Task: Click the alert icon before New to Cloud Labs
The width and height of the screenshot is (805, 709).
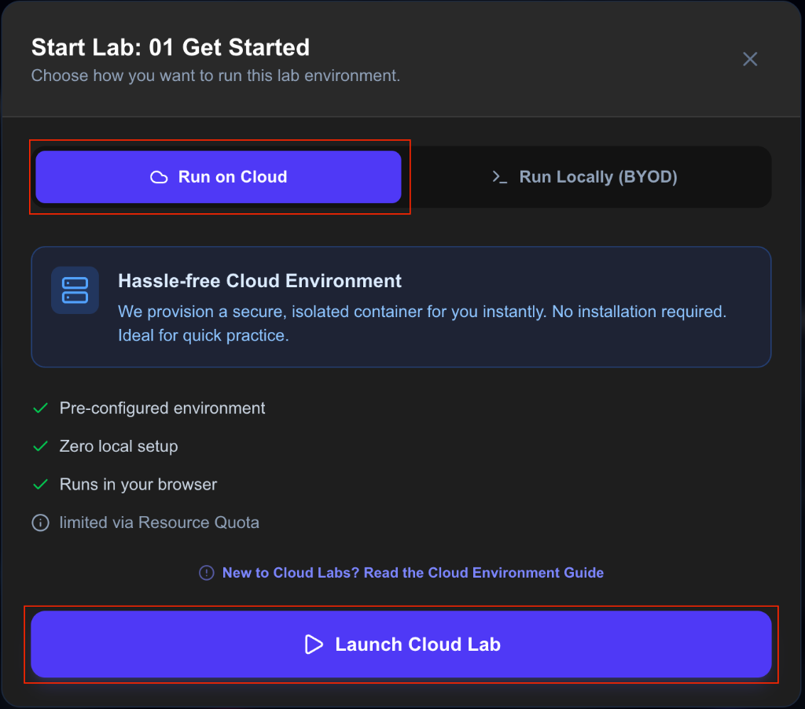Action: pos(206,573)
